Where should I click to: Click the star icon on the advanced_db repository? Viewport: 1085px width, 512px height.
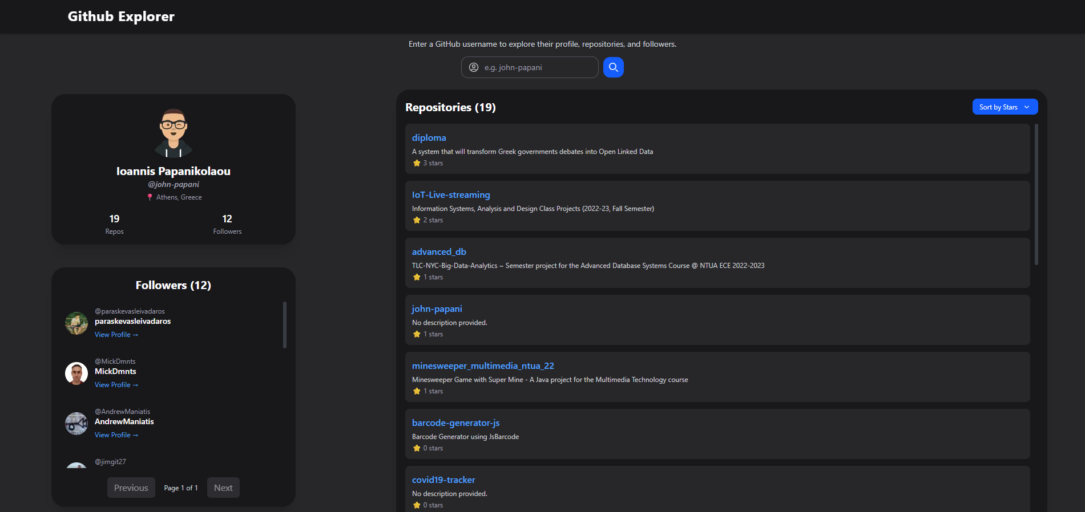417,277
